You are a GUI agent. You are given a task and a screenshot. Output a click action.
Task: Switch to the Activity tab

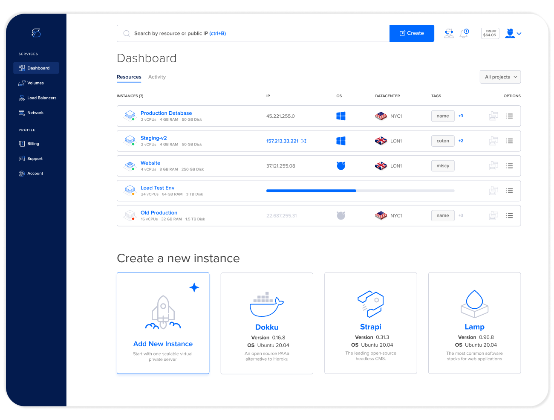pos(157,77)
